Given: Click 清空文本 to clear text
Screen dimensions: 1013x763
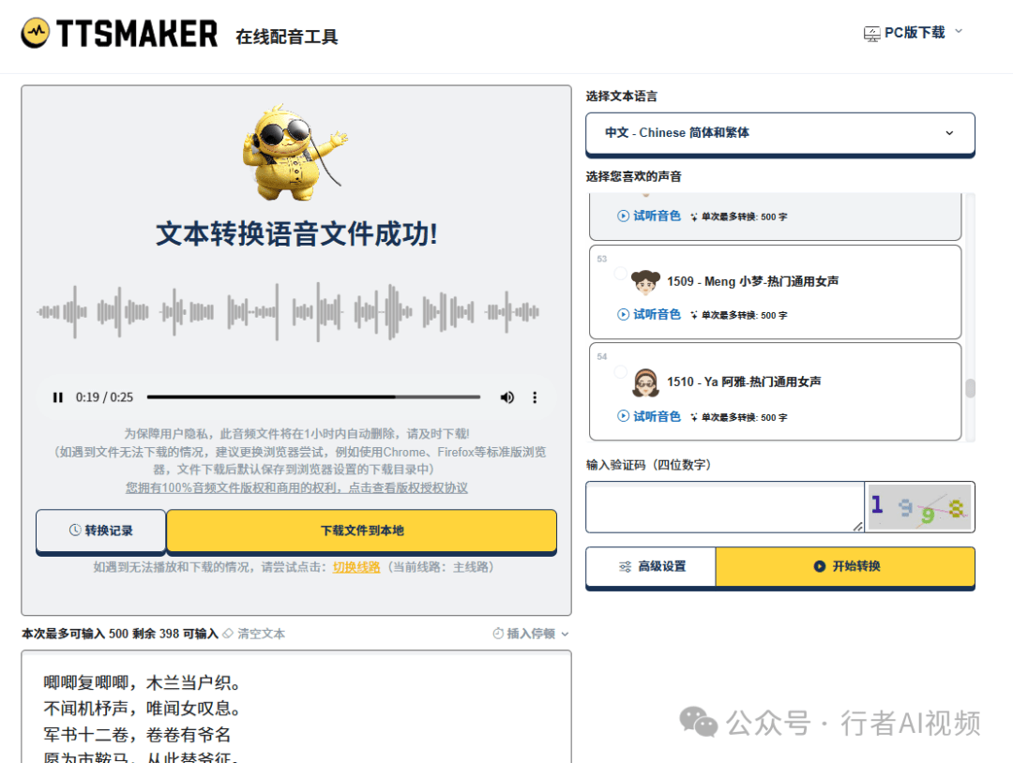Looking at the screenshot, I should tap(254, 634).
